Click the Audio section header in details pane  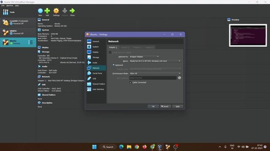point(44,66)
